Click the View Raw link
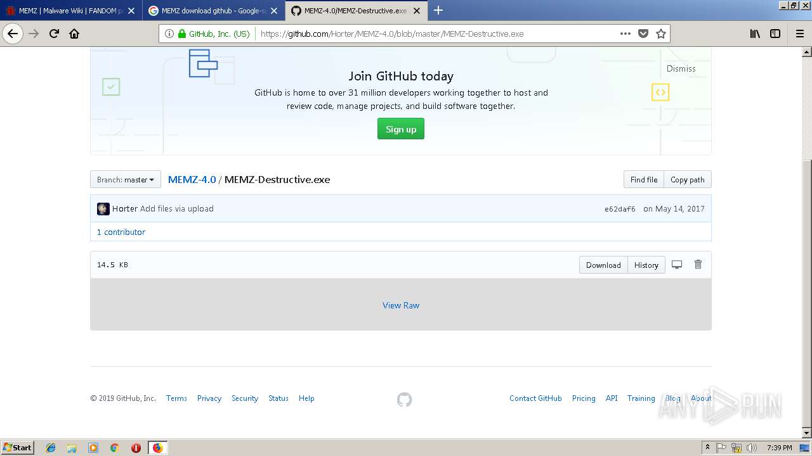The image size is (812, 456). [401, 305]
